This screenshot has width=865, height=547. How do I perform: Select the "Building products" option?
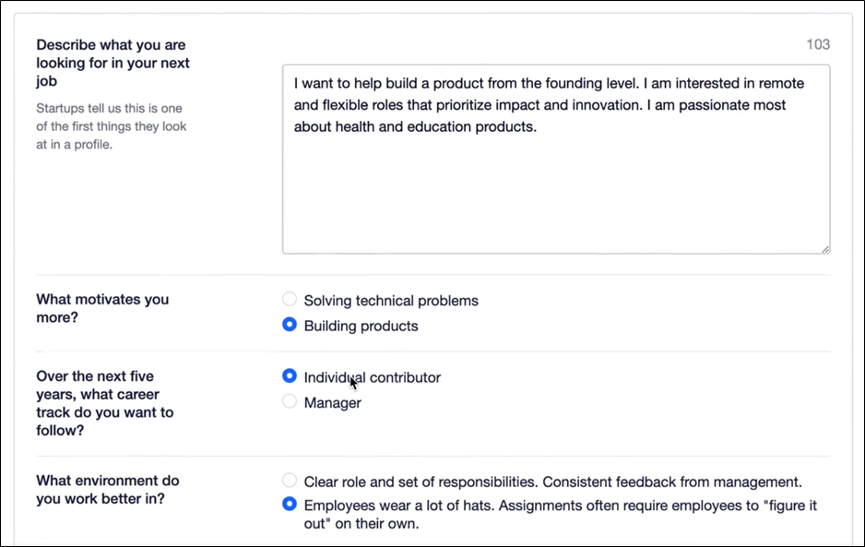(290, 325)
